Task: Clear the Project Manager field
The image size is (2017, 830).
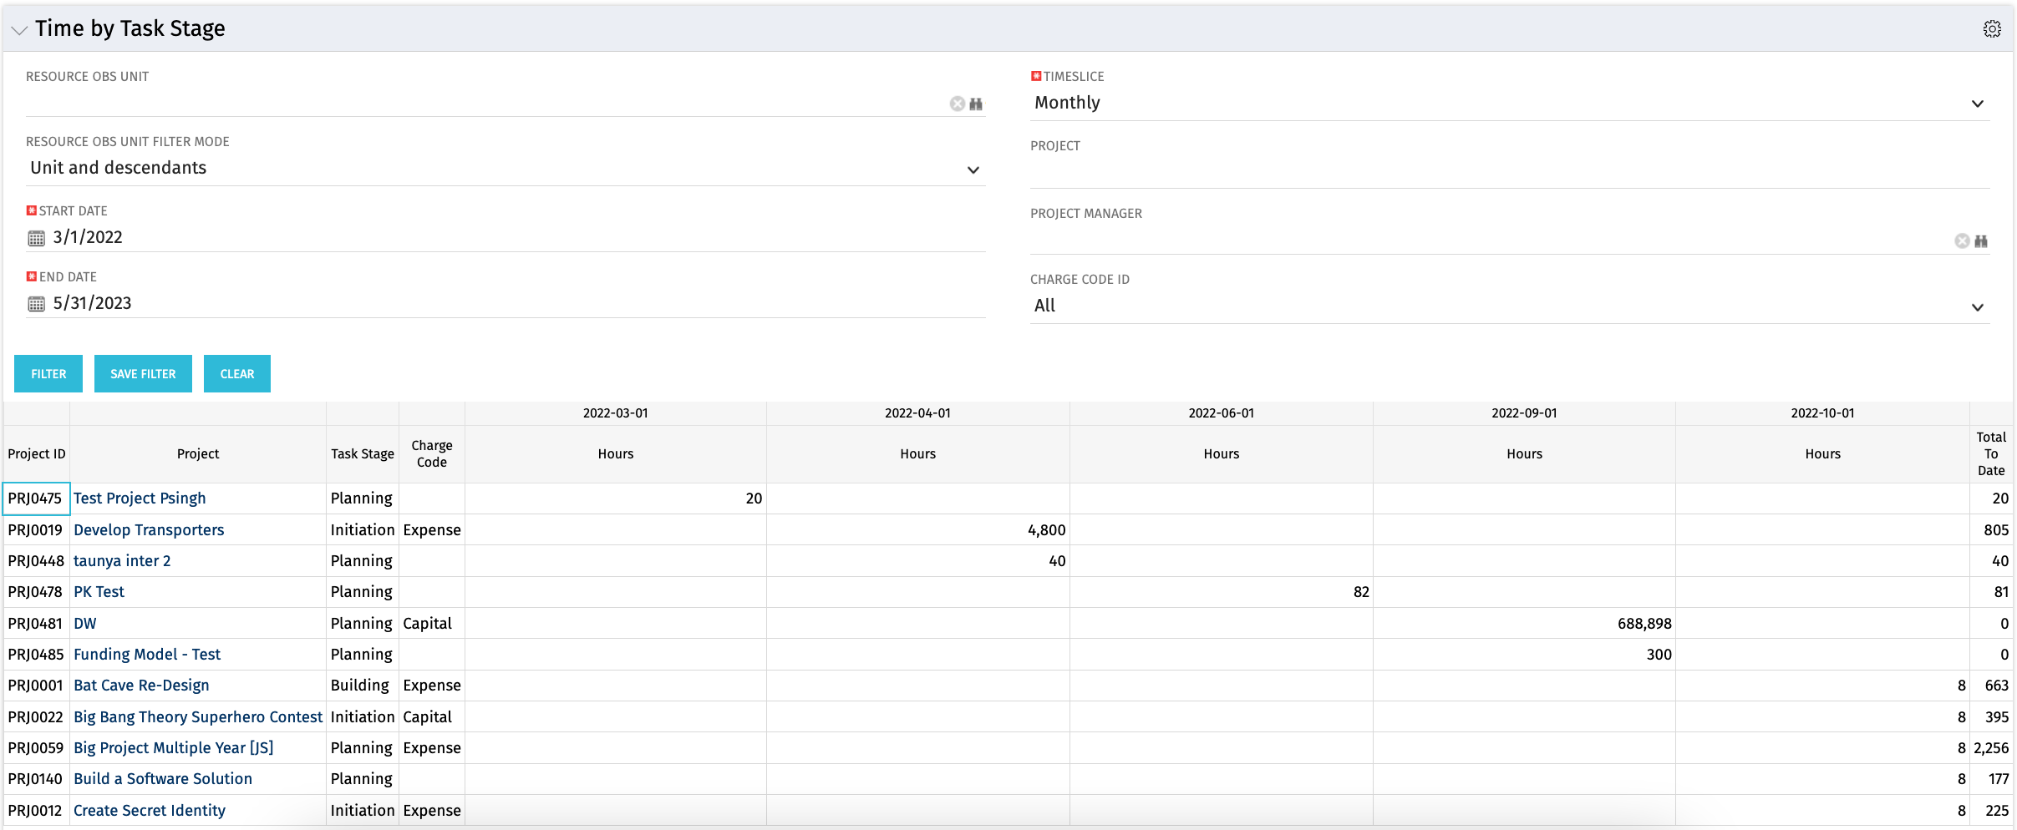Action: point(1961,241)
